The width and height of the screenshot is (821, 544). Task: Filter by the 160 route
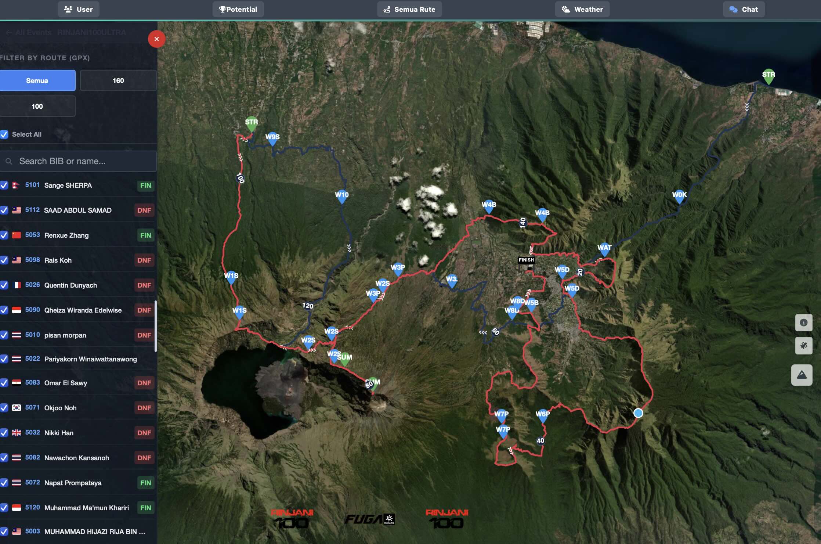118,80
